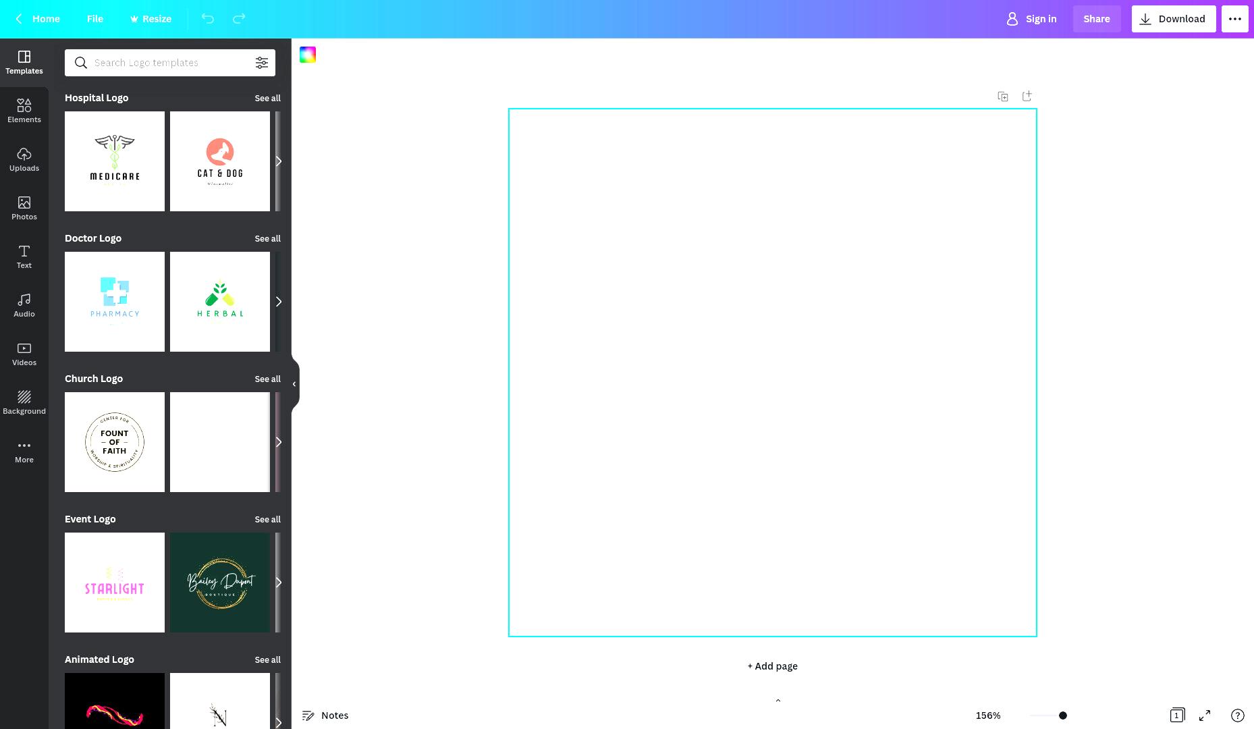Expand the page thumbnails with bottom caret
Image resolution: width=1254 pixels, height=729 pixels.
[x=778, y=701]
